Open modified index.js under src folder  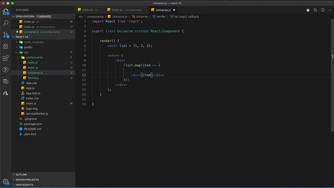pos(31,103)
